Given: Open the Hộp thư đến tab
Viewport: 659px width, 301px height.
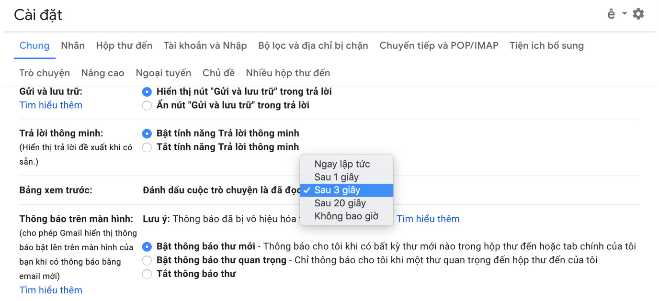Looking at the screenshot, I should 124,46.
